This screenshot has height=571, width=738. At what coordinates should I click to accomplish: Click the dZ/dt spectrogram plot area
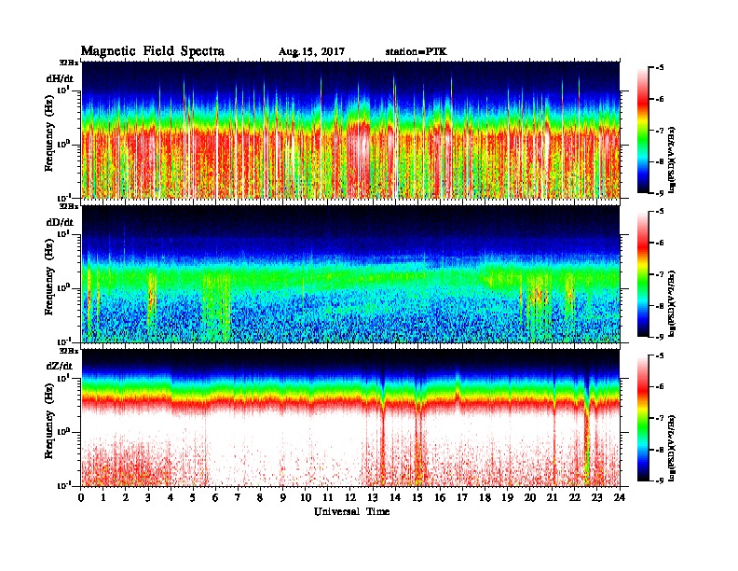350,417
